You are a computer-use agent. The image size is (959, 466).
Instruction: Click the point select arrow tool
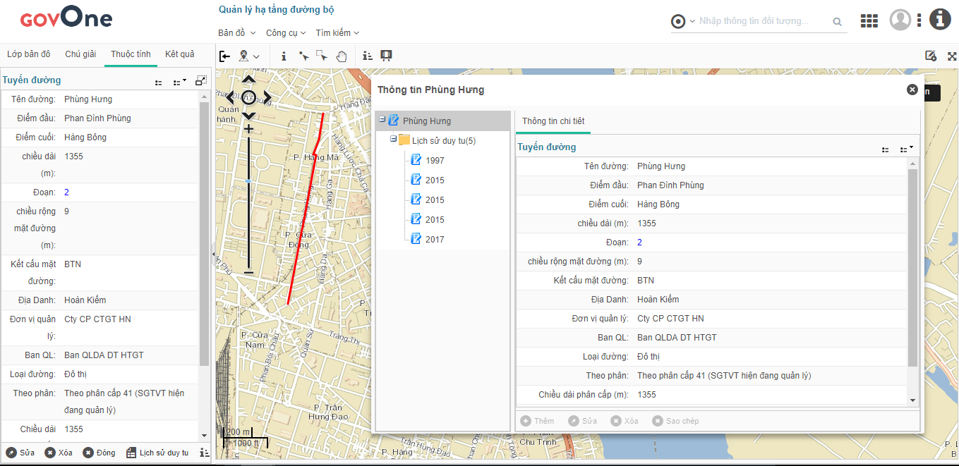click(303, 56)
